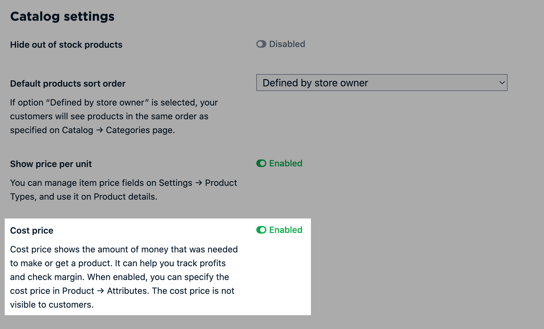544x329 pixels.
Task: Click the arrow icon in 'Settings → Product Types' text
Action: coord(199,183)
